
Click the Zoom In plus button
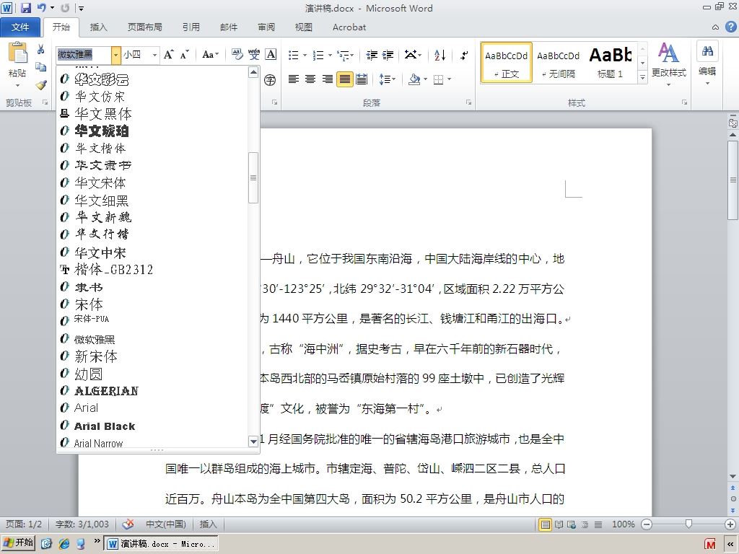pos(730,524)
